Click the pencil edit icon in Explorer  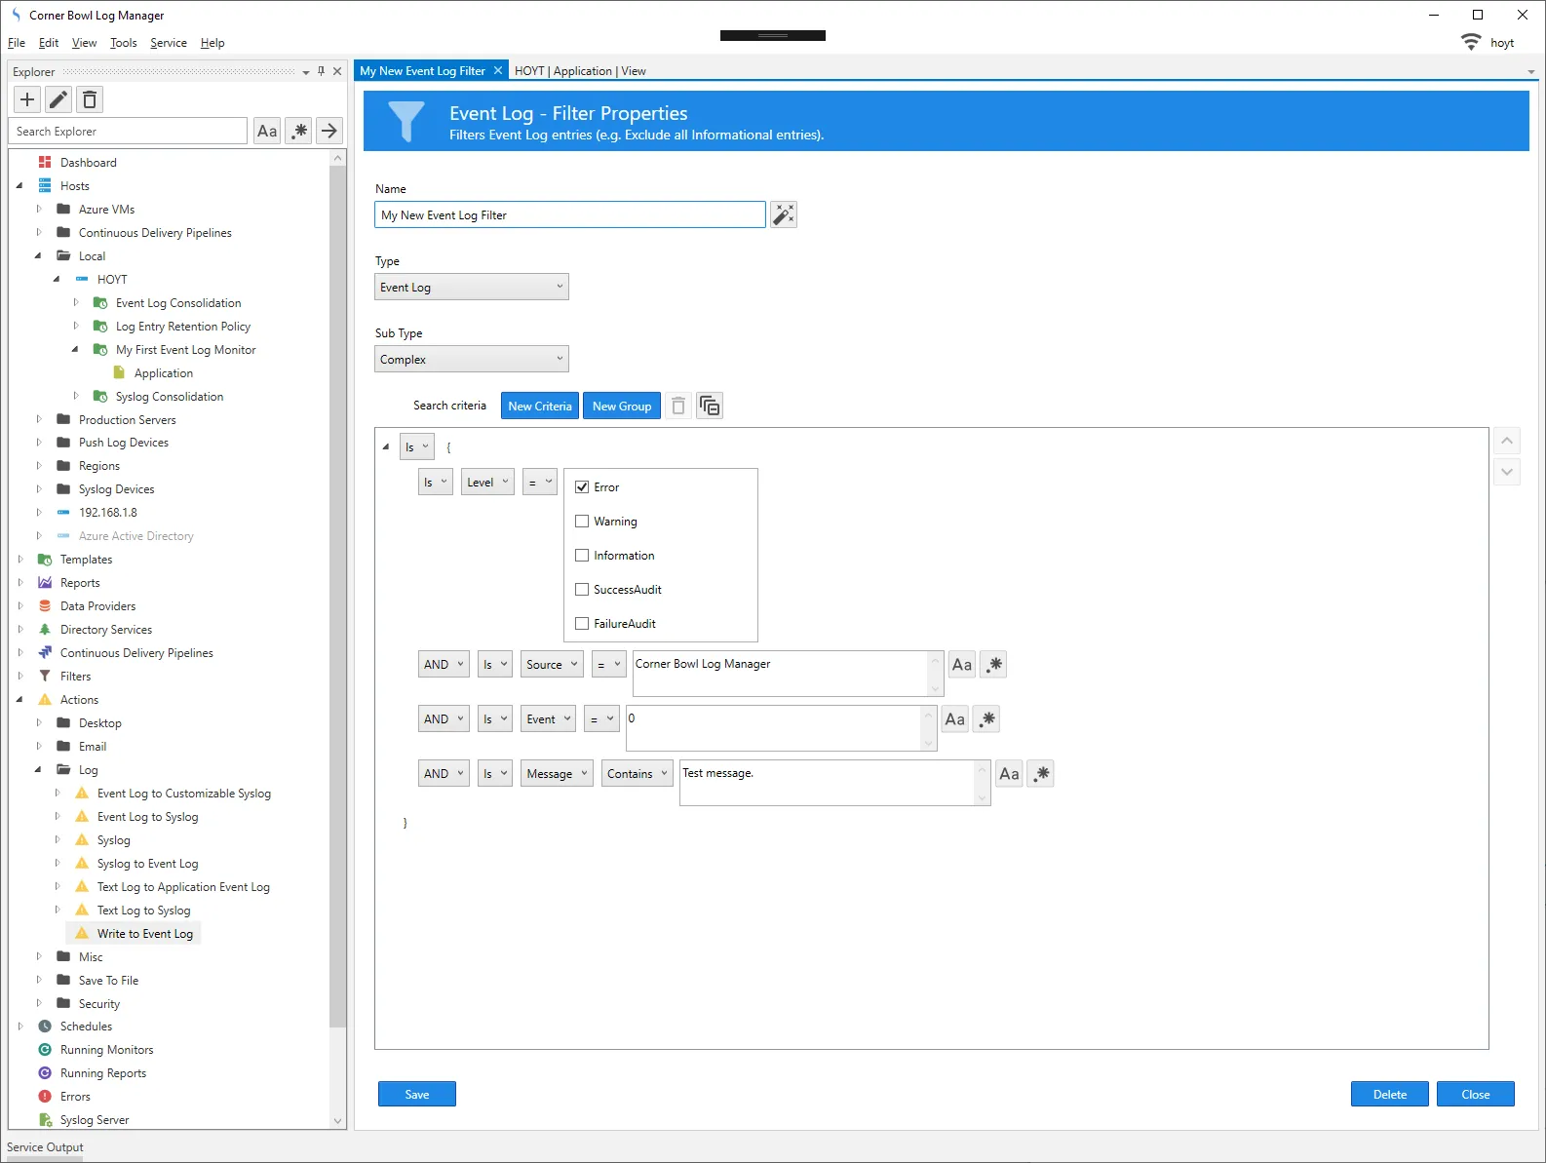[x=58, y=99]
